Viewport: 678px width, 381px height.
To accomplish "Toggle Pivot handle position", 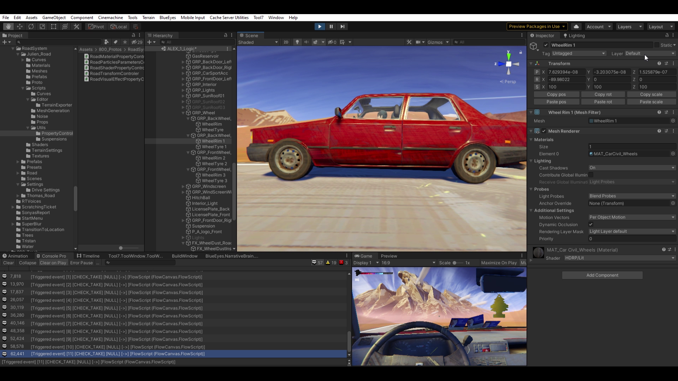I will tap(96, 26).
